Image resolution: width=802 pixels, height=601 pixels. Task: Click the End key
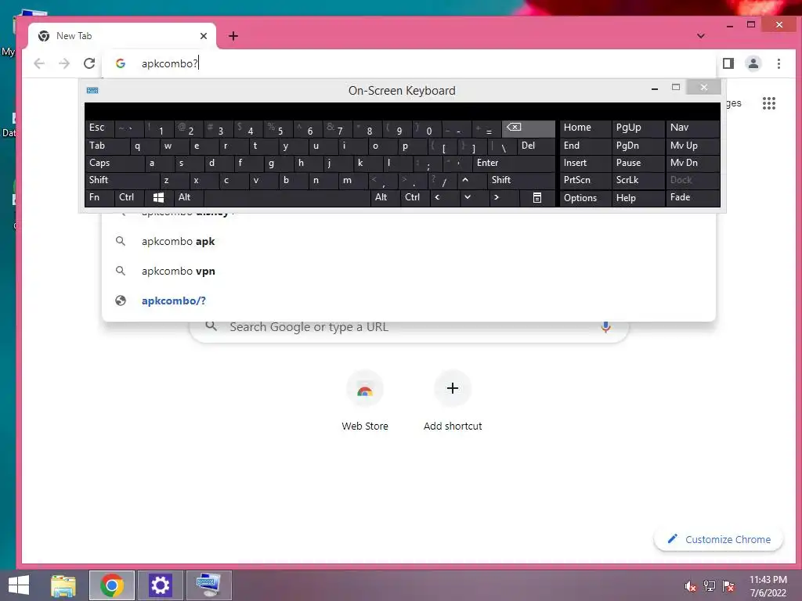coord(585,146)
